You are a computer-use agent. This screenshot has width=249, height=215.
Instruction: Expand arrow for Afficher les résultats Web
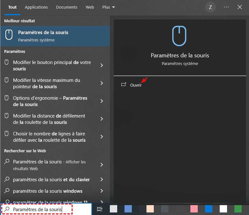(x=102, y=165)
